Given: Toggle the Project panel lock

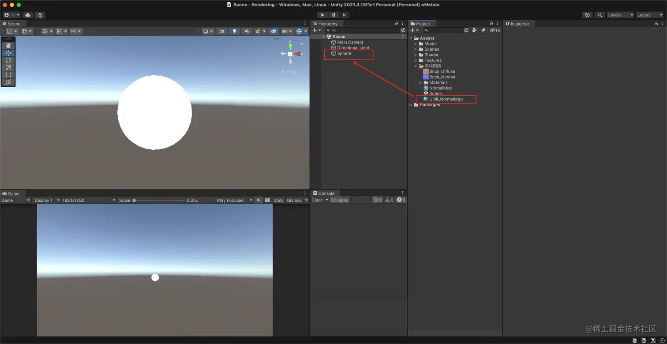Looking at the screenshot, I should click(x=491, y=24).
